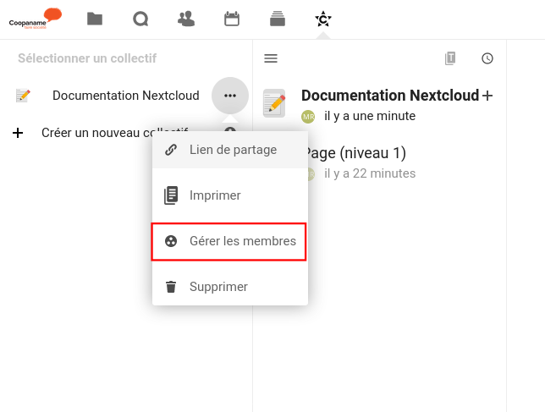Open the Collectives app icon

(x=322, y=19)
